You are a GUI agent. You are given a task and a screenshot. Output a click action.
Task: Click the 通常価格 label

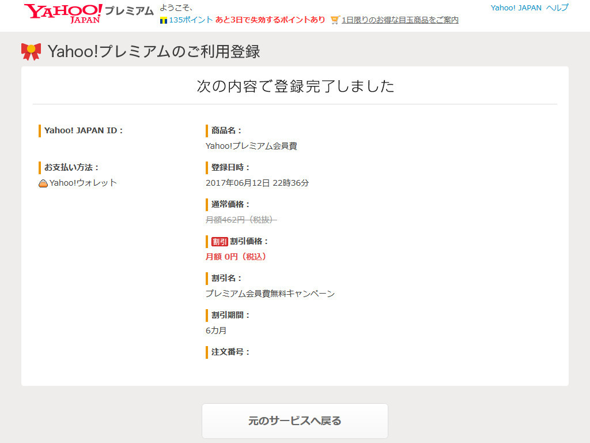(x=230, y=204)
